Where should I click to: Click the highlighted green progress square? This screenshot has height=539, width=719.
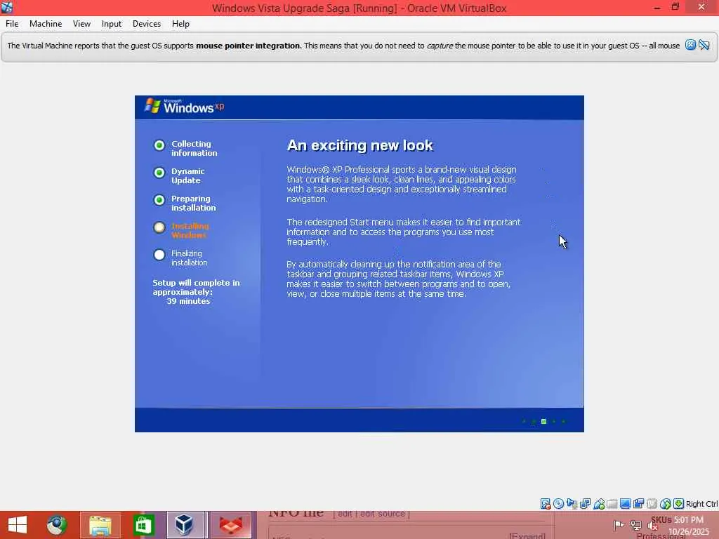(x=544, y=421)
